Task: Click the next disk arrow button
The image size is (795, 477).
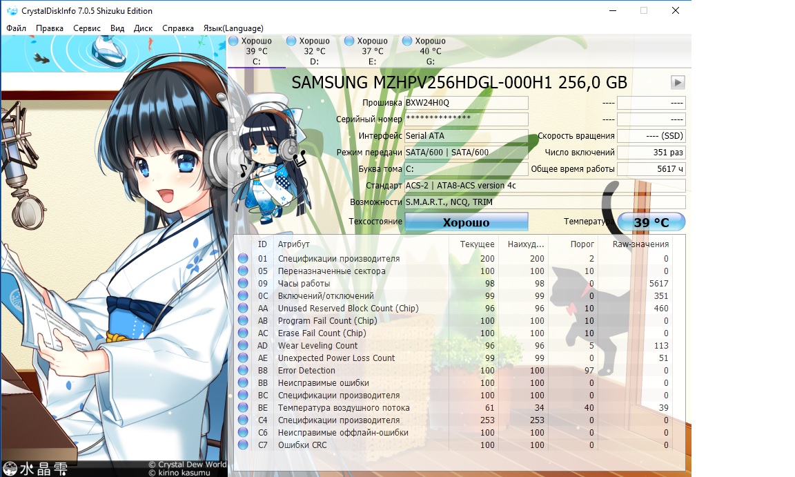Action: tap(678, 82)
